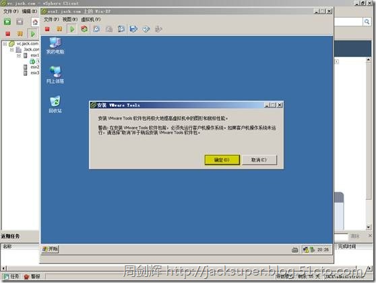Image resolution: width=376 pixels, height=283 pixels.
Task: Click inside the search field in the vSphere Client window
Action: click(x=348, y=22)
